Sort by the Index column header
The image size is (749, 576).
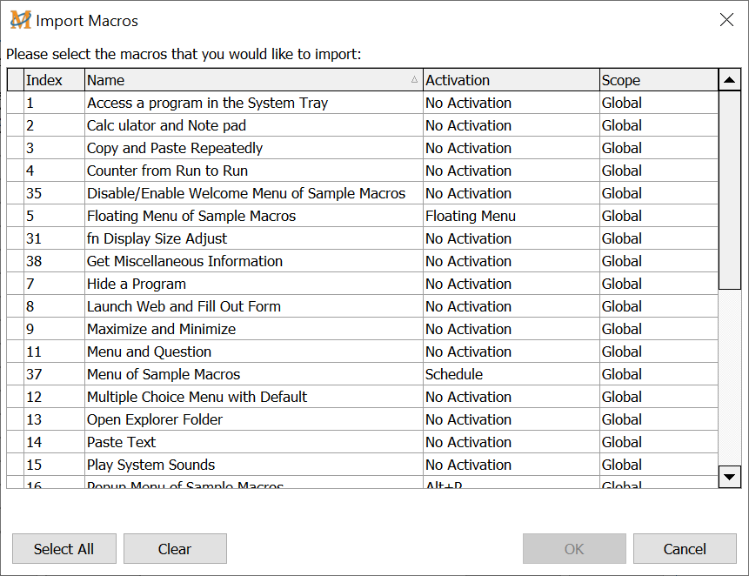(x=54, y=80)
